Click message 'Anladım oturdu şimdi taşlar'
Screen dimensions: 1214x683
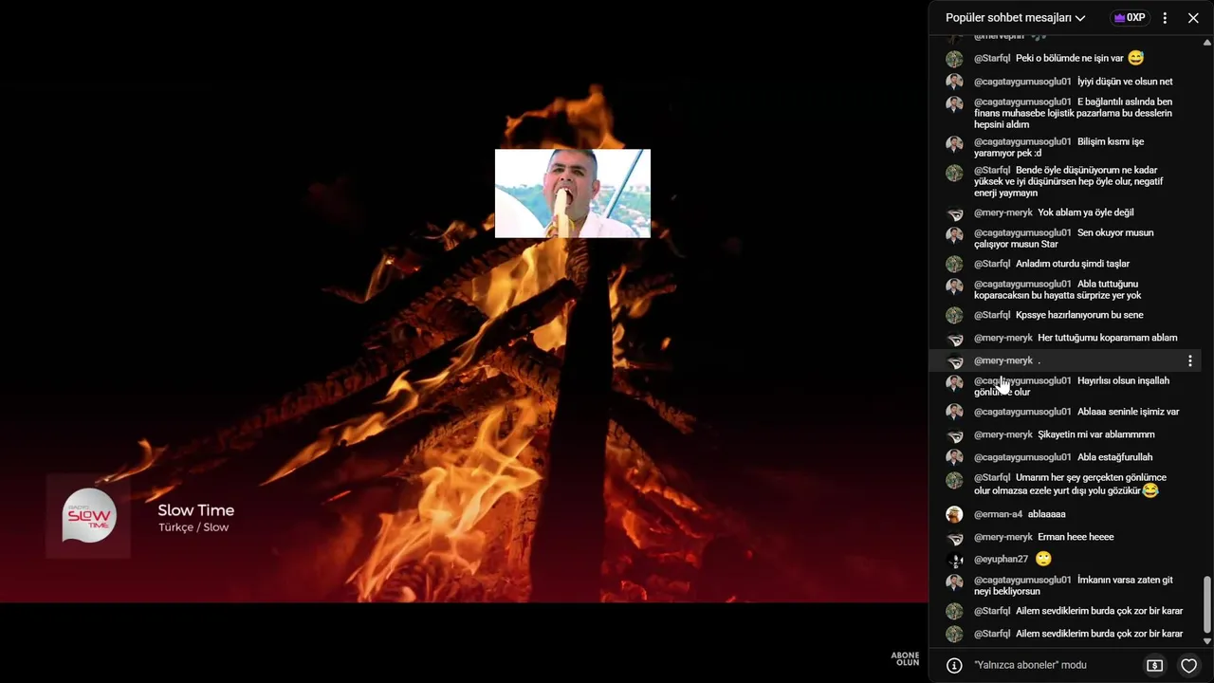click(x=1073, y=264)
